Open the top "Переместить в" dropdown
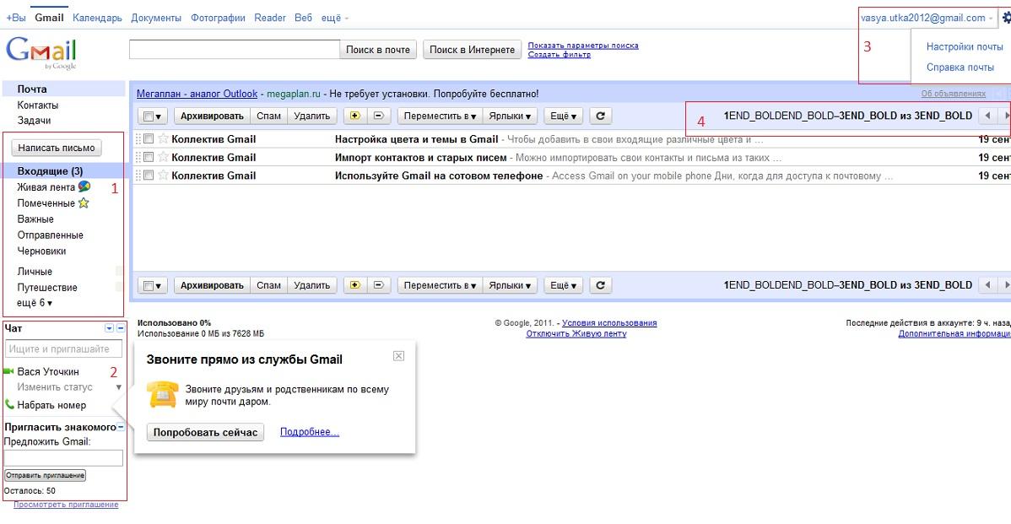The width and height of the screenshot is (1011, 524). 440,116
